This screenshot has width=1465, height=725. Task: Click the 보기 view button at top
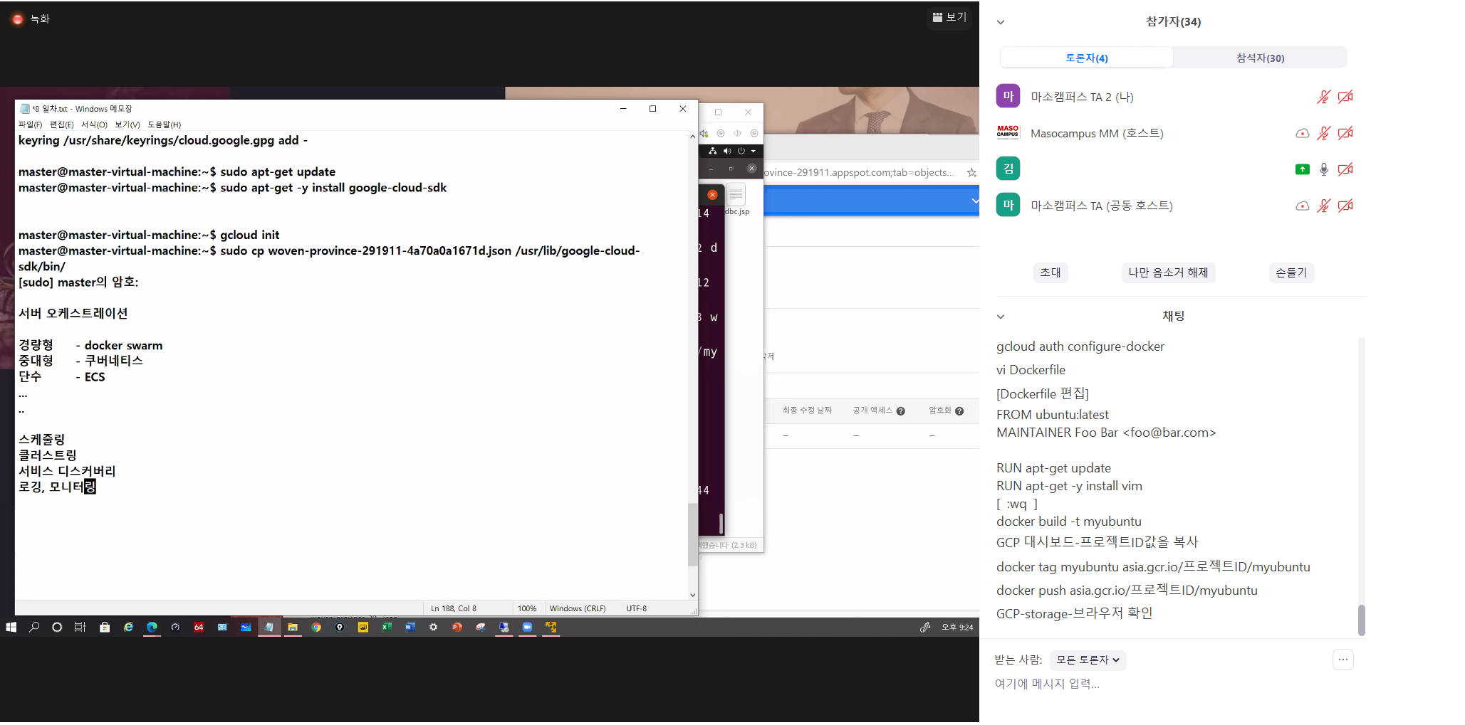pos(949,17)
